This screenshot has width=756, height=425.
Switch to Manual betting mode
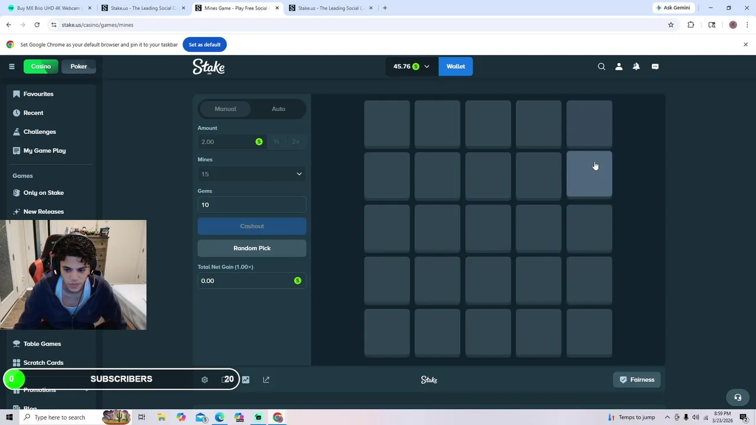225,109
